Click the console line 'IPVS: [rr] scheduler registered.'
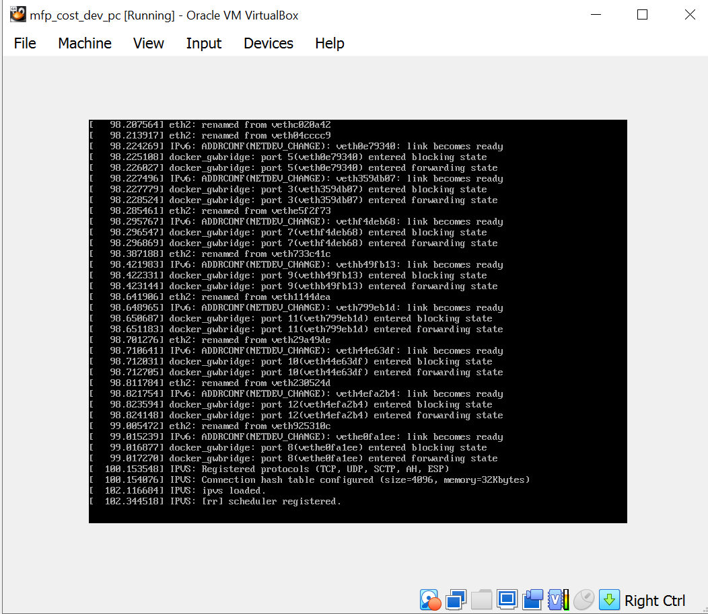 (x=215, y=501)
